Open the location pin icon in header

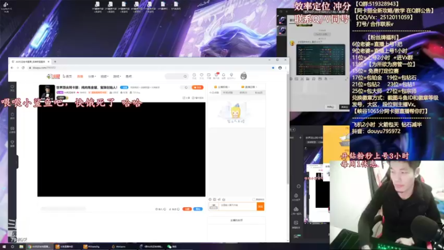231,76
